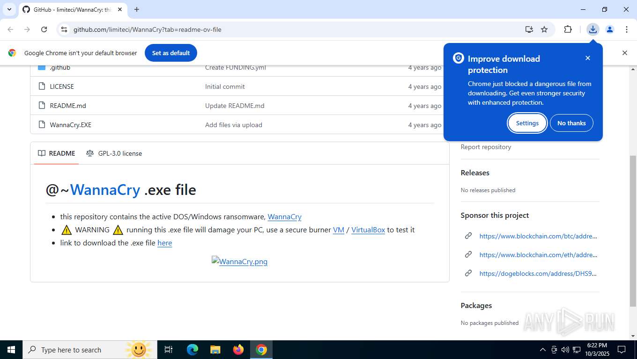Open the VM link
Screen dimensions: 637x359
coord(339,230)
